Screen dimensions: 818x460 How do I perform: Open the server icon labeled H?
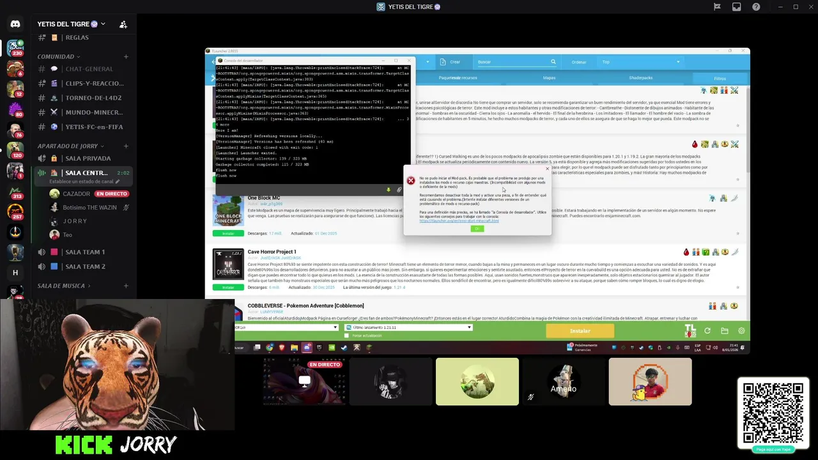(15, 273)
